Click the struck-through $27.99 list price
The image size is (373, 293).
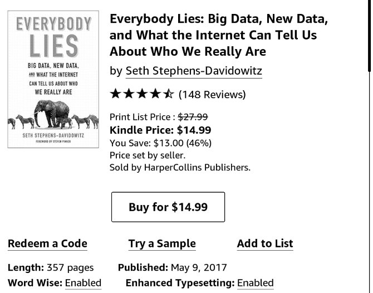[x=193, y=116]
